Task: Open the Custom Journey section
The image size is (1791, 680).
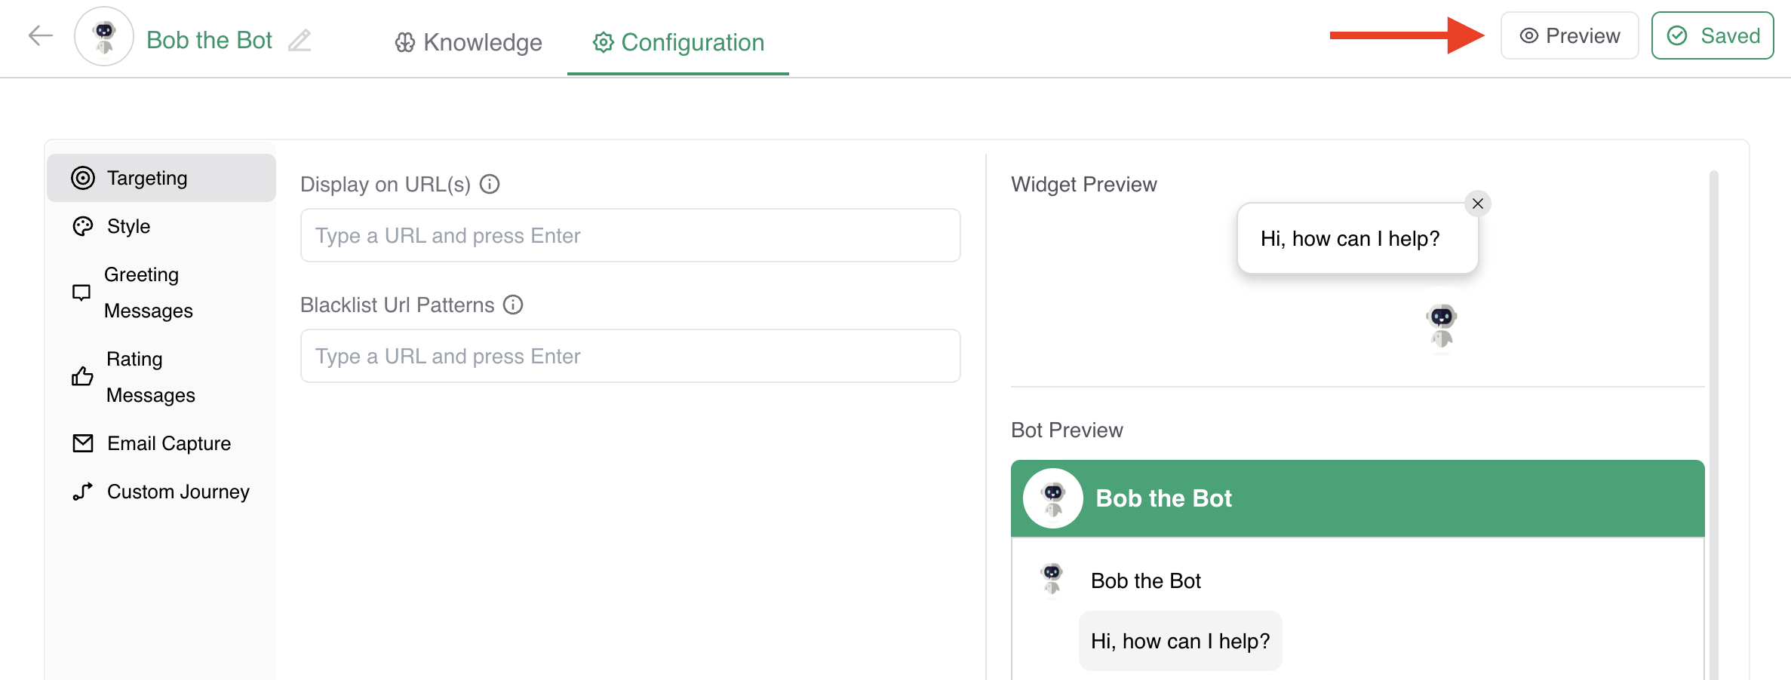Action: (x=177, y=492)
